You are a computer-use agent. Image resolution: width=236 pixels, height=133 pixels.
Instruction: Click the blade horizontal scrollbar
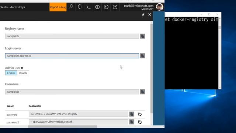(63, 127)
